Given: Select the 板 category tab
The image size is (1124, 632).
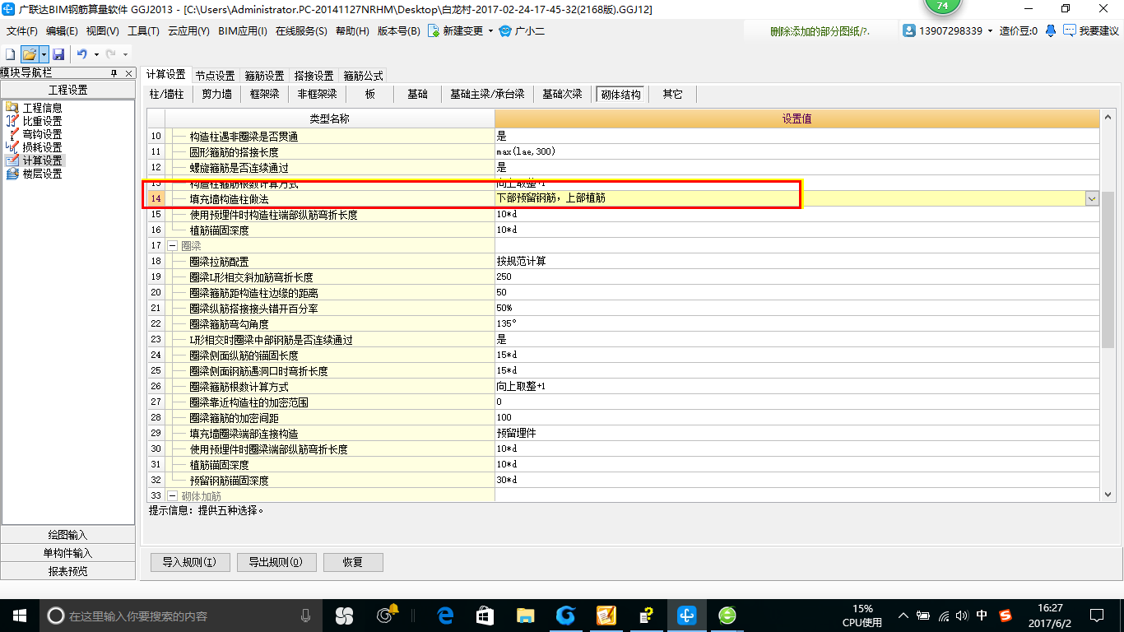Looking at the screenshot, I should click(x=370, y=95).
